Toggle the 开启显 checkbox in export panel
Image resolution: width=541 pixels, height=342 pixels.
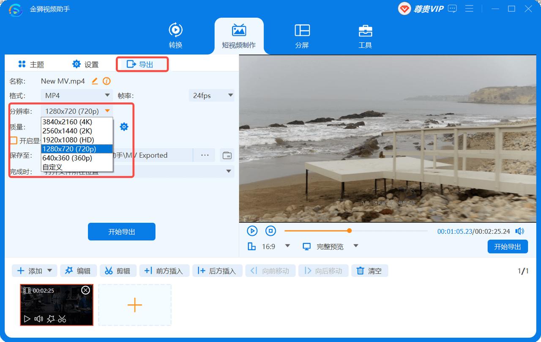coord(13,140)
